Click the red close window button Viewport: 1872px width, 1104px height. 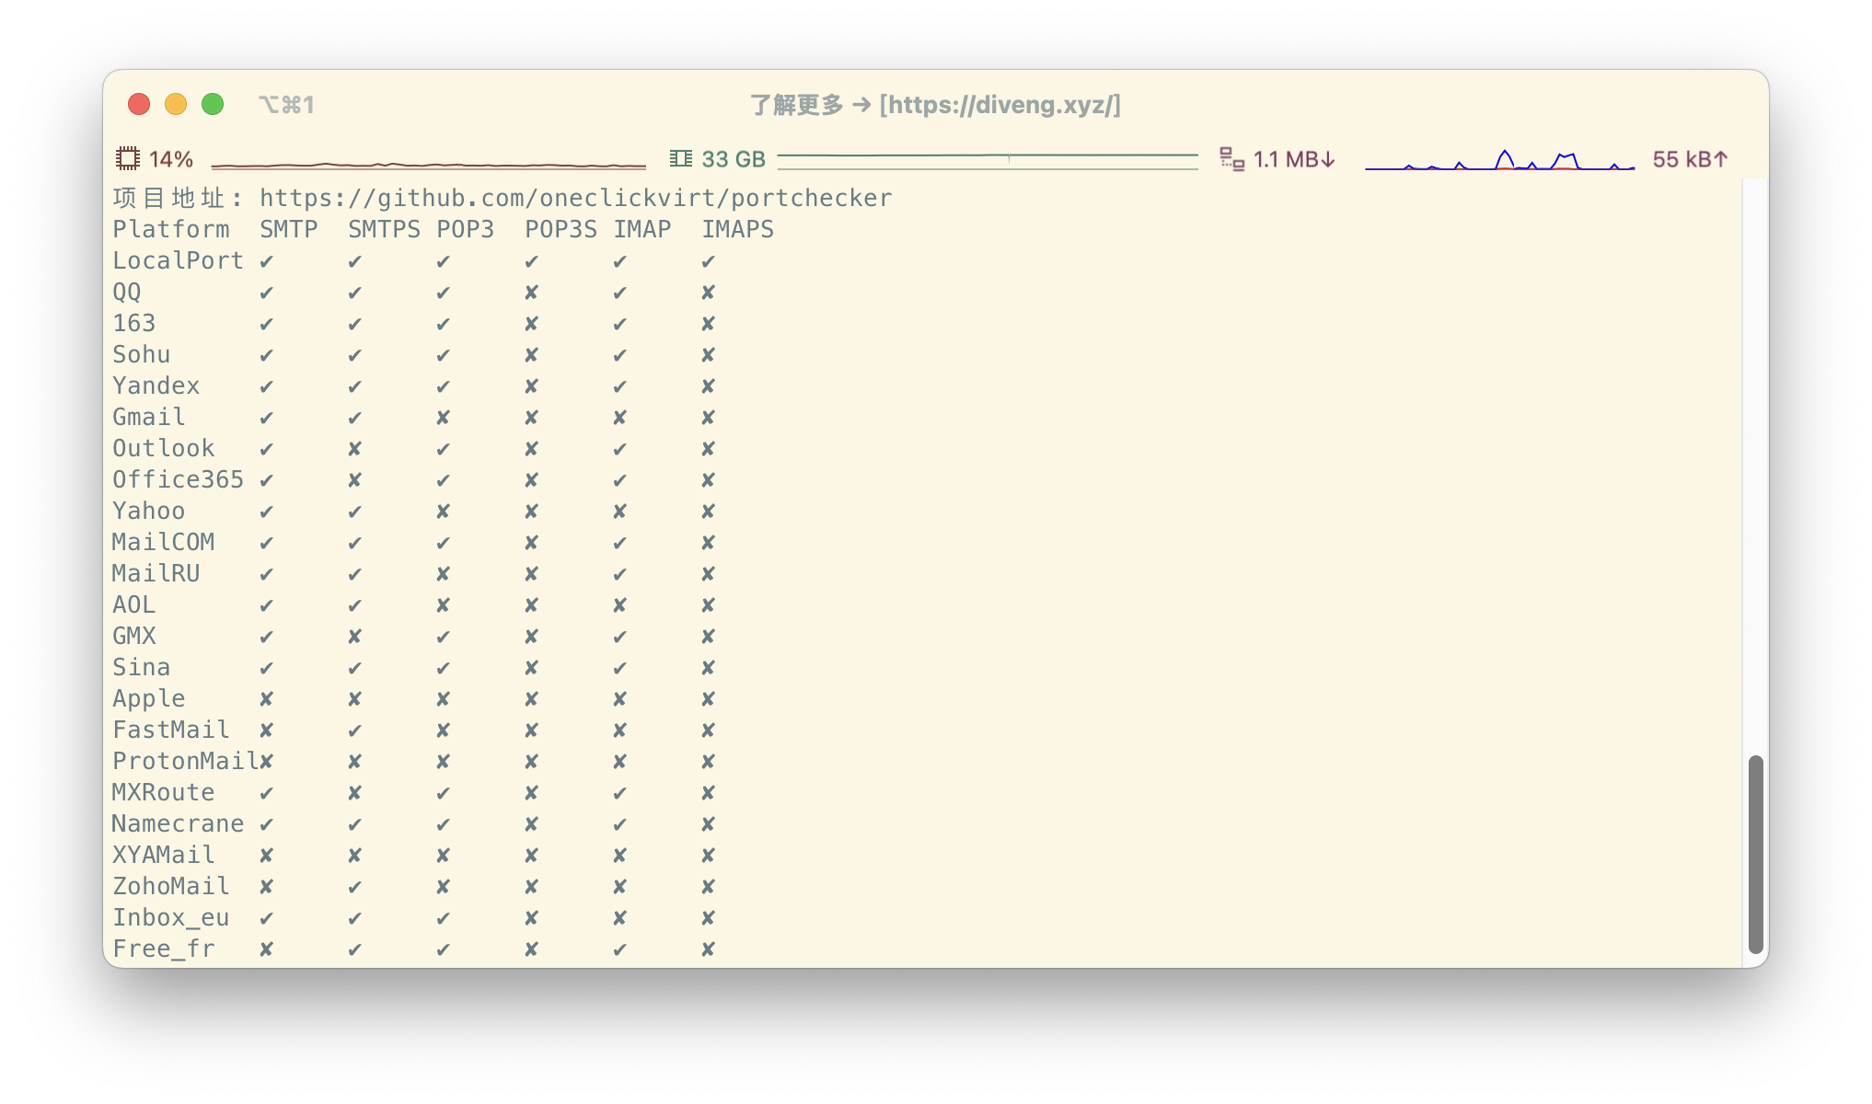(139, 104)
